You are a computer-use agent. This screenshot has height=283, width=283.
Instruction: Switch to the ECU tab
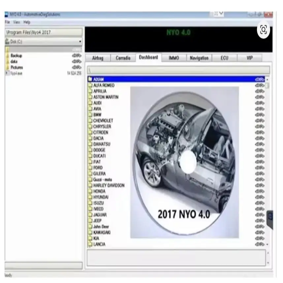coord(224,58)
